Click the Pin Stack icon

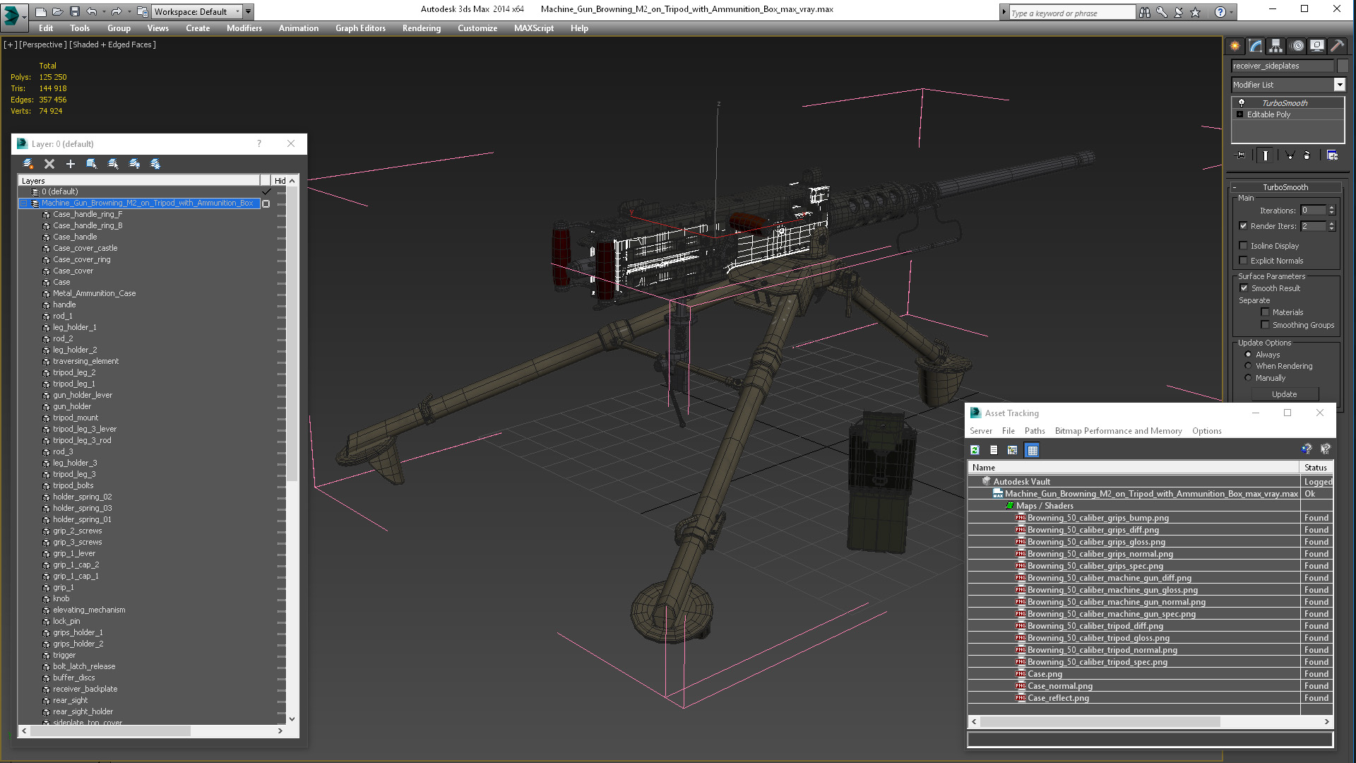pyautogui.click(x=1240, y=155)
